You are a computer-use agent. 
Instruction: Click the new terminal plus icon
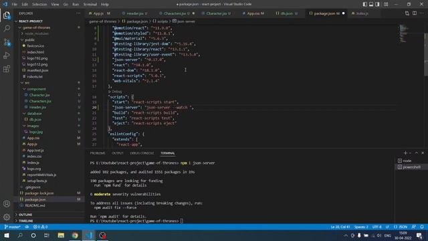pos(405,153)
